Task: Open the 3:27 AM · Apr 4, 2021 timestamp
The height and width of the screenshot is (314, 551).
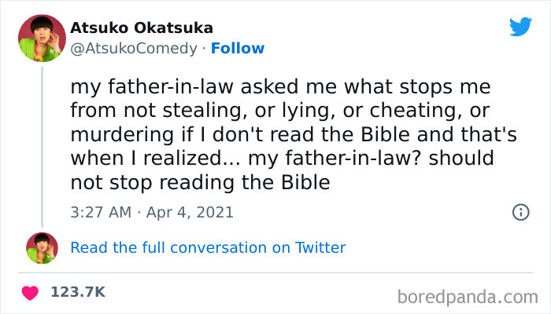Action: tap(152, 212)
